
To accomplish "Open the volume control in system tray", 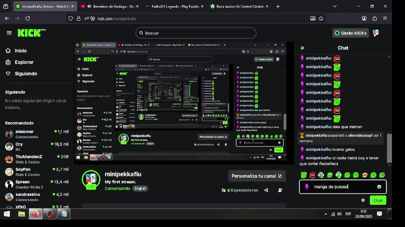I will [340, 214].
